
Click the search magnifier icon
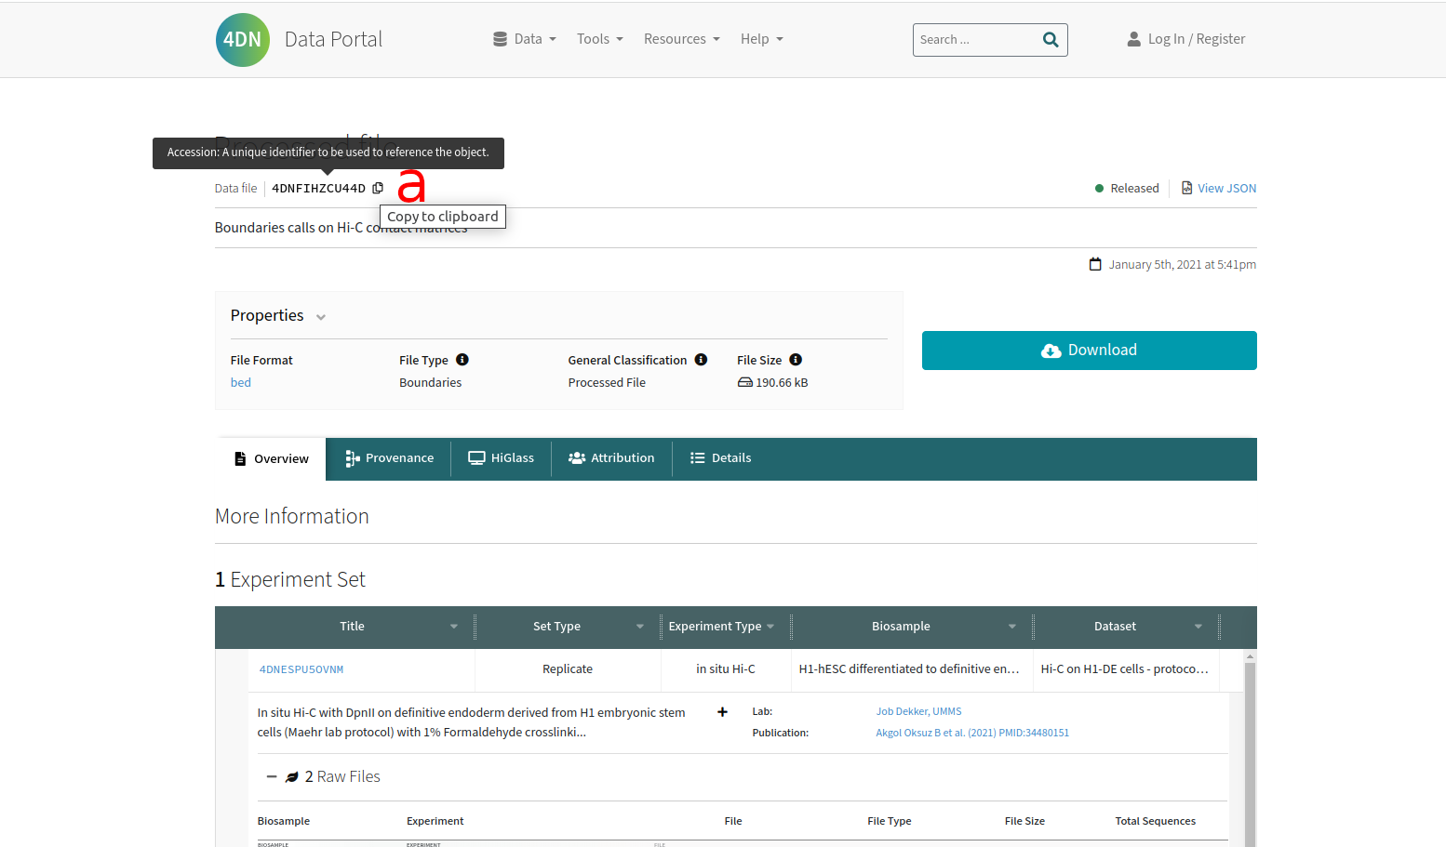[x=1051, y=40]
